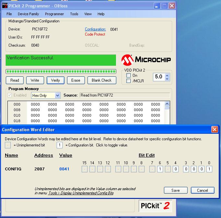
Task: Click the Configuration link
Action: (95, 29)
